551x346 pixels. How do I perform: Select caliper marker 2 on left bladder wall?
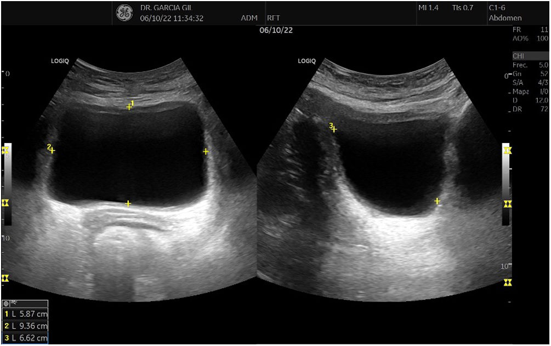[52, 150]
